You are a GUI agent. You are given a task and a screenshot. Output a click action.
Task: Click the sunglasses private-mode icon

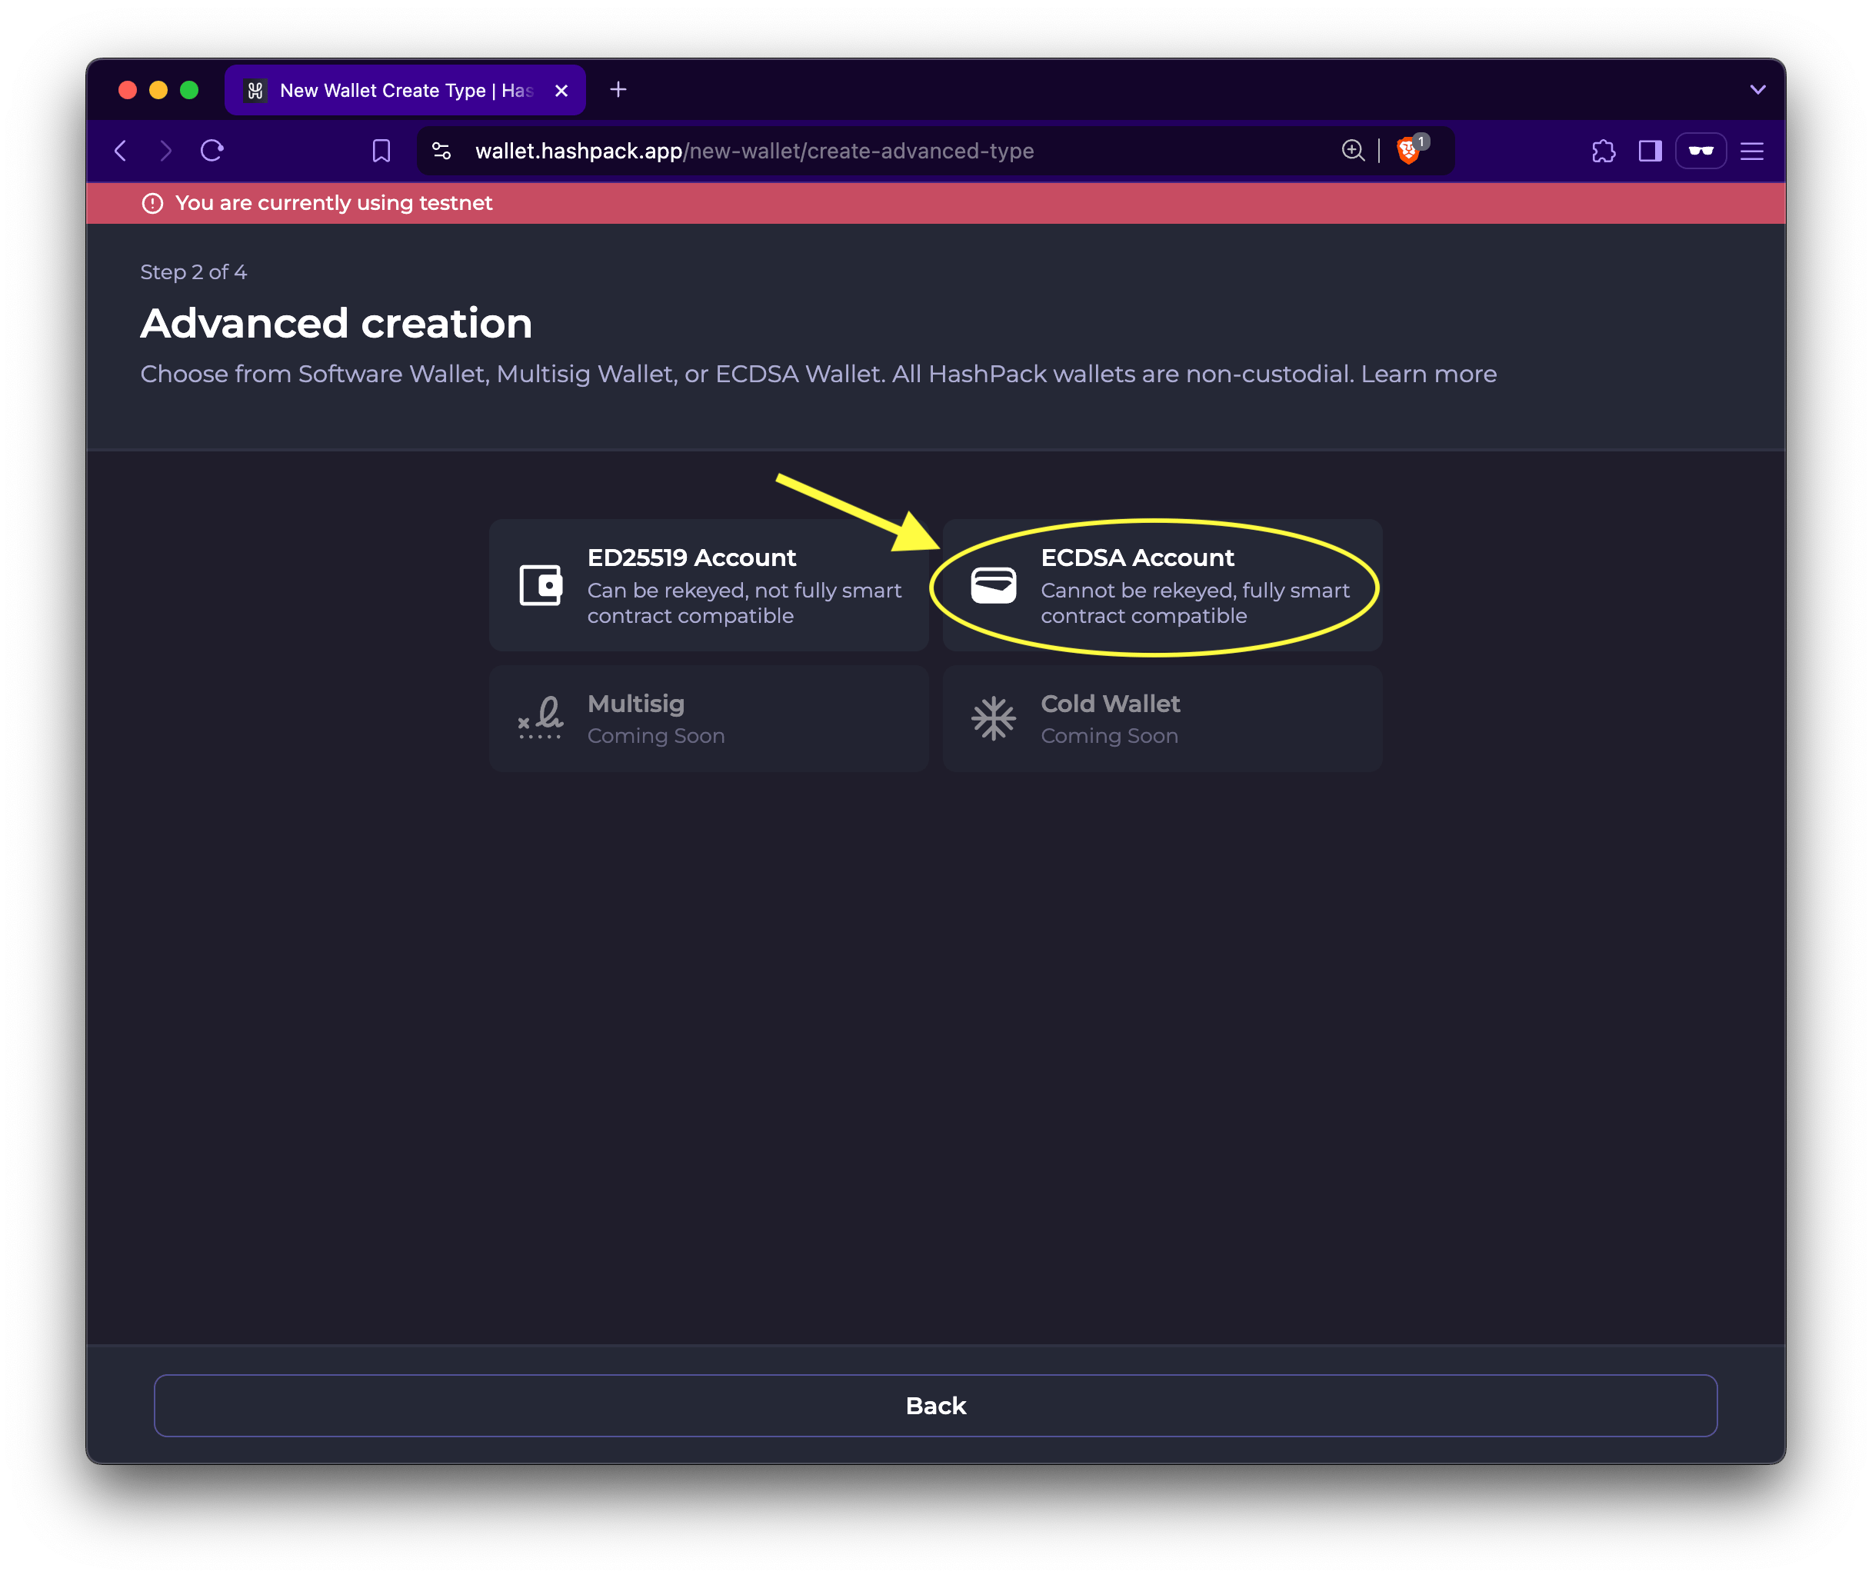(x=1700, y=151)
